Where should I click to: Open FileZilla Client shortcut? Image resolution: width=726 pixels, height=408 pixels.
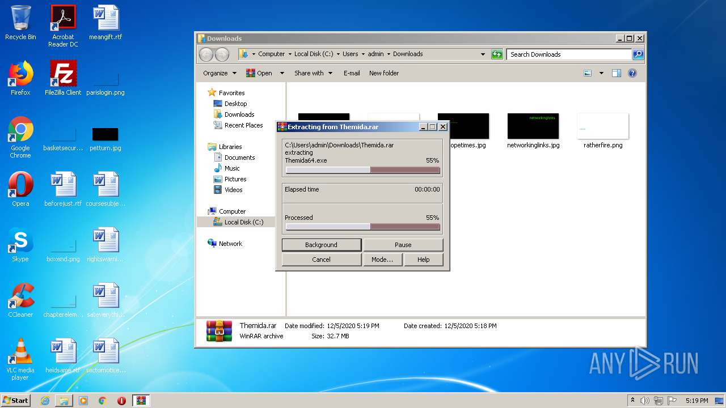tap(63, 79)
